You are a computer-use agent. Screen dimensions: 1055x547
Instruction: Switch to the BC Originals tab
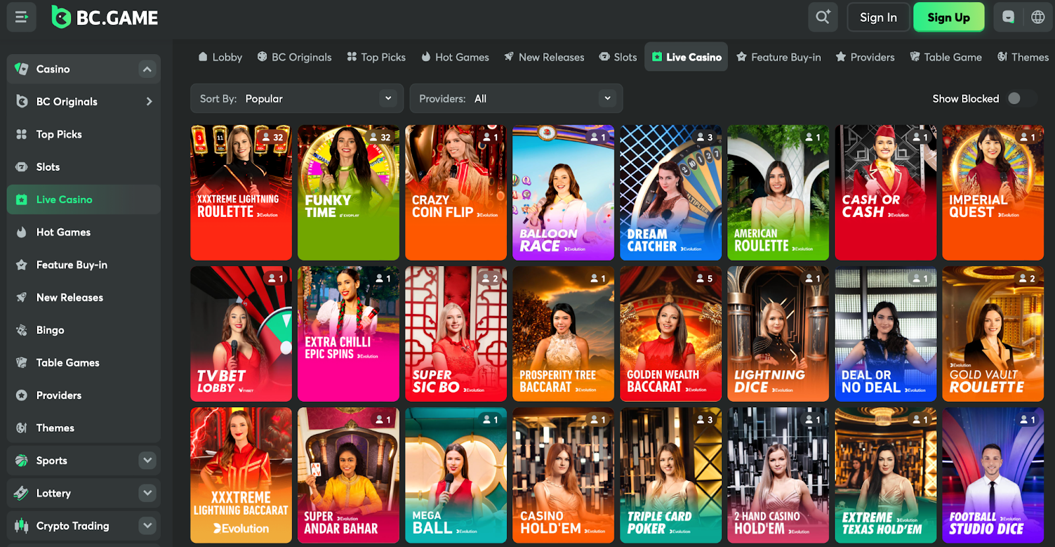tap(295, 57)
